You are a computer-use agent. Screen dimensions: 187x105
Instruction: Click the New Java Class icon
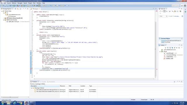point(24,6)
